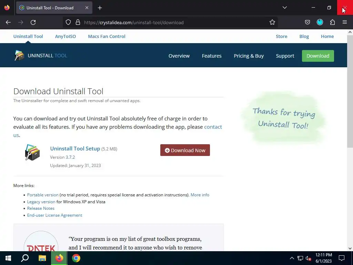Click the Uninstall Tool Setup app icon
Viewport: 353px width, 265px height.
(32, 152)
